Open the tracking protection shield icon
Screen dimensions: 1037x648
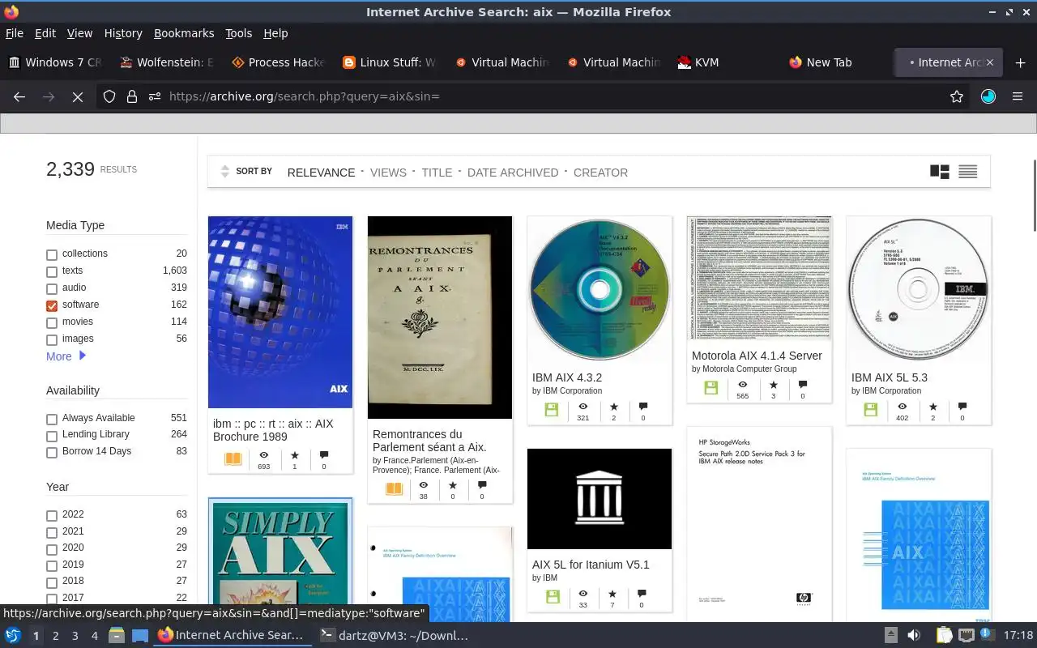(109, 96)
